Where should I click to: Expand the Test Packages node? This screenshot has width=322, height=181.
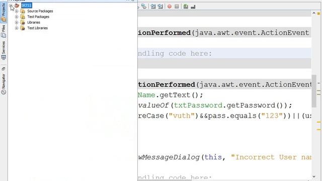[17, 17]
